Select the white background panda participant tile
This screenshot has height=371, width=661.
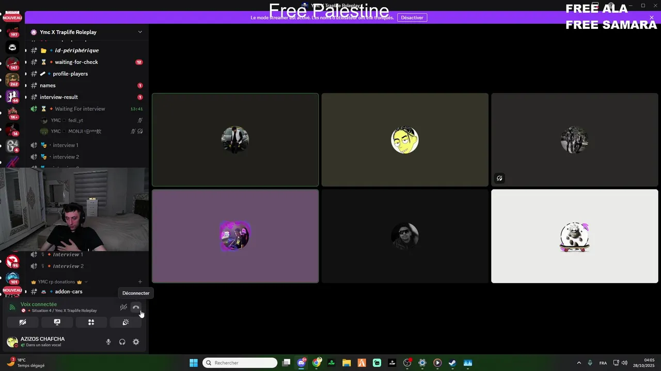575,236
